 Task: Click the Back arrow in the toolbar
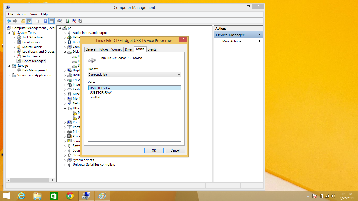pos(9,21)
